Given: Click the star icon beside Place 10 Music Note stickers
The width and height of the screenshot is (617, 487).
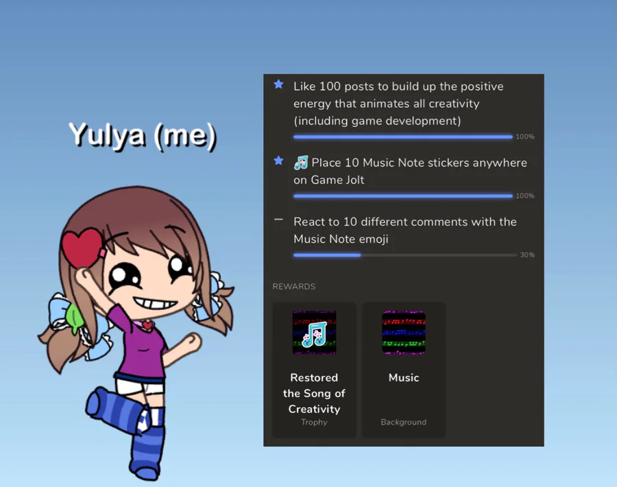Looking at the screenshot, I should click(278, 161).
